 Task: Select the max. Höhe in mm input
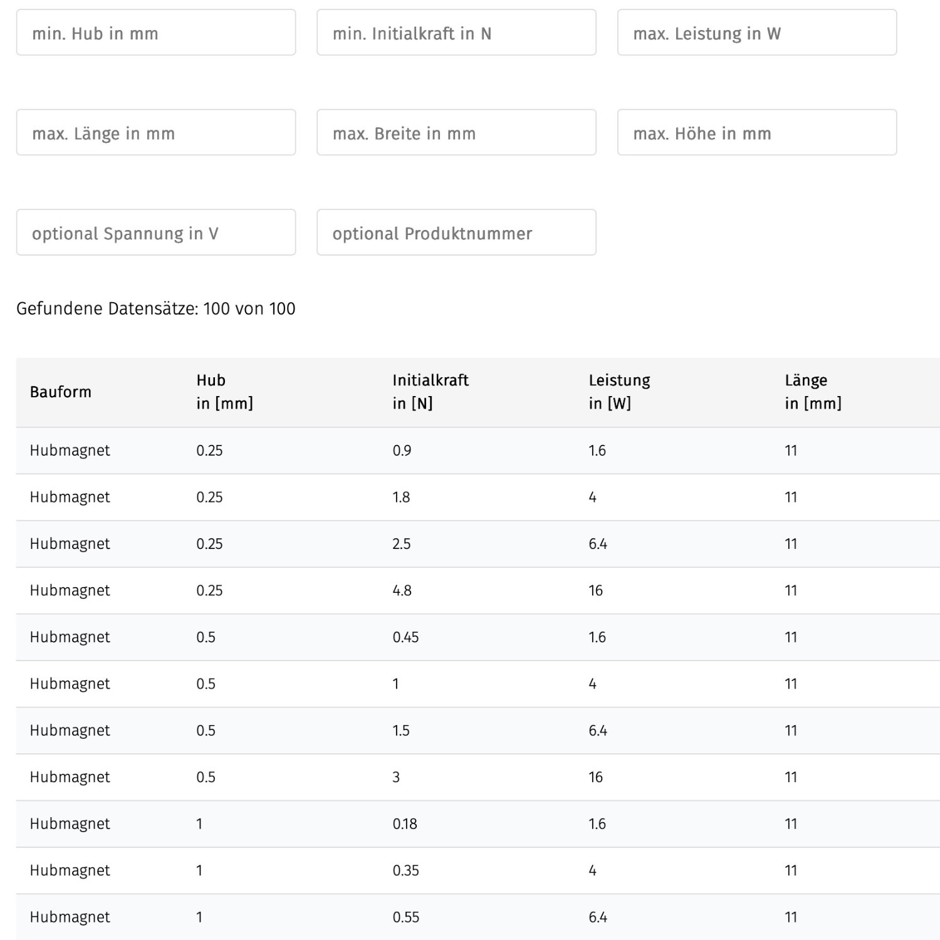756,133
